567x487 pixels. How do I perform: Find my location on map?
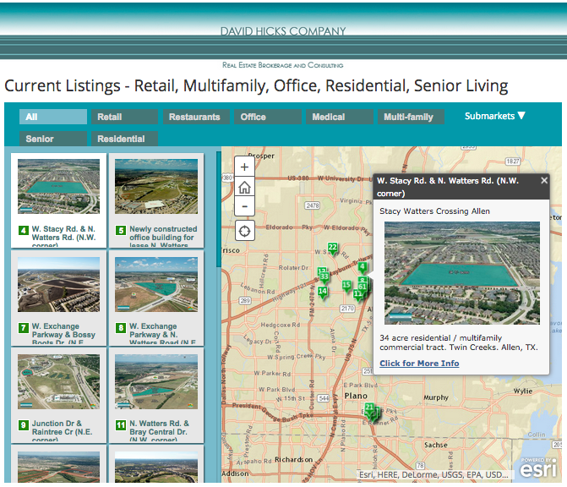click(x=244, y=231)
